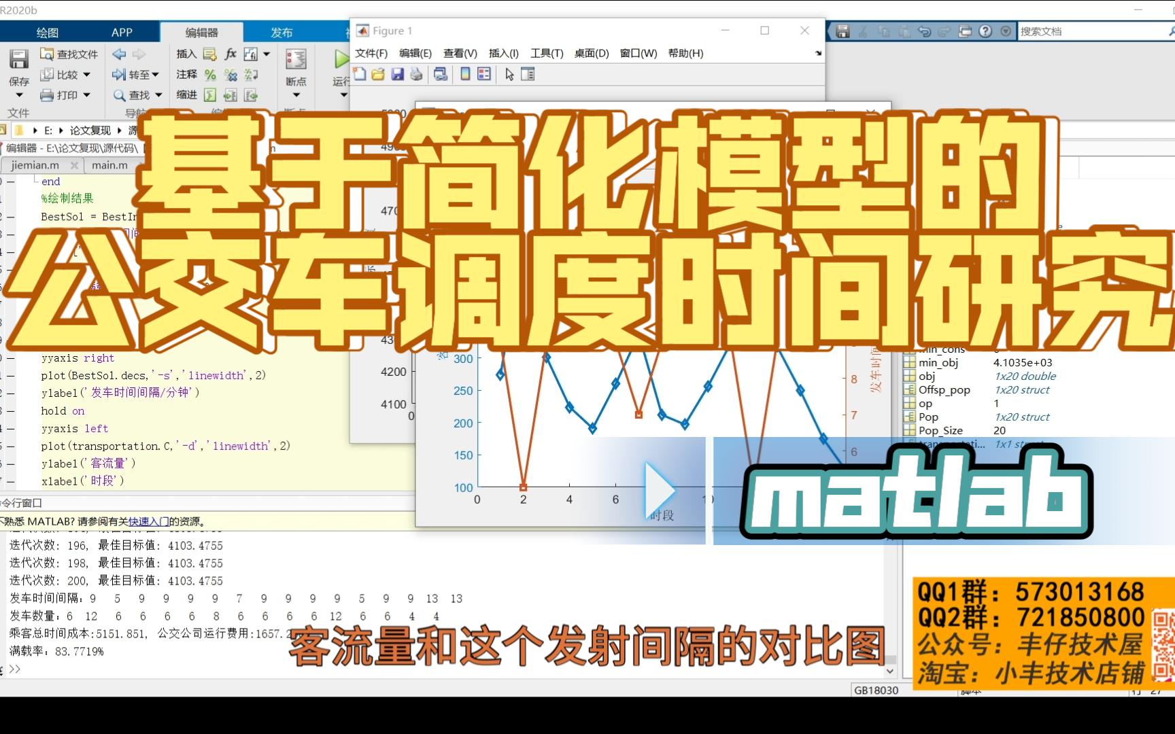This screenshot has height=734, width=1175.
Task: Insert a section break icon
Action: point(209,54)
